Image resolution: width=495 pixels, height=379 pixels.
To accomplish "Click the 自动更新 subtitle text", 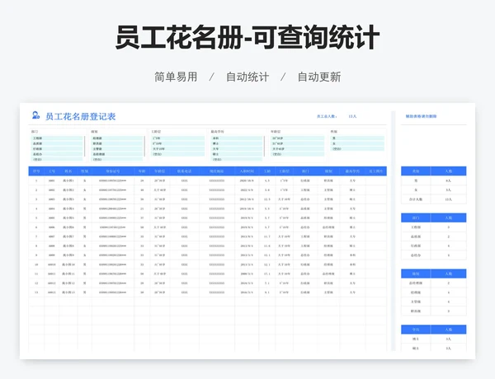I will 319,77.
